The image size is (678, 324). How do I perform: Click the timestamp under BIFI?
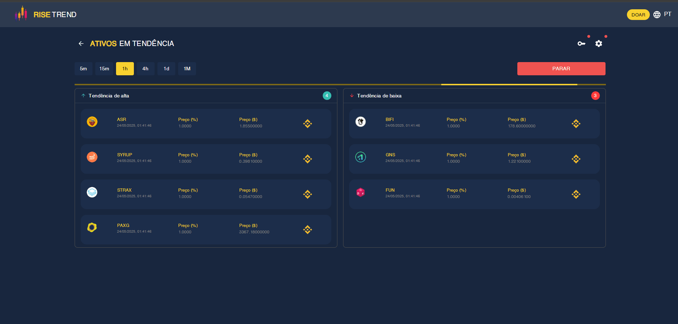[403, 126]
